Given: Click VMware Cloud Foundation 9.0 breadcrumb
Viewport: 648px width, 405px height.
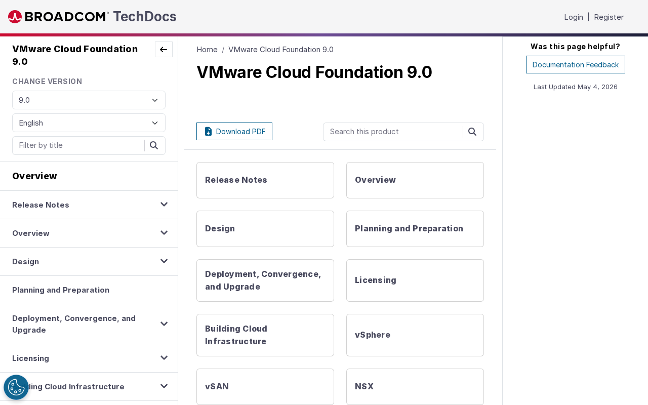Looking at the screenshot, I should tap(281, 50).
